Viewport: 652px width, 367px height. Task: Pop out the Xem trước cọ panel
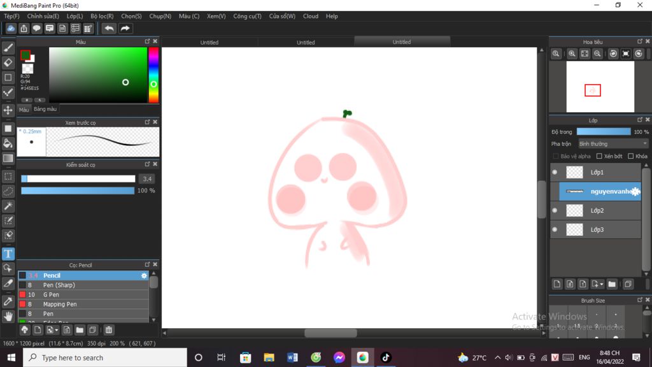pyautogui.click(x=147, y=122)
